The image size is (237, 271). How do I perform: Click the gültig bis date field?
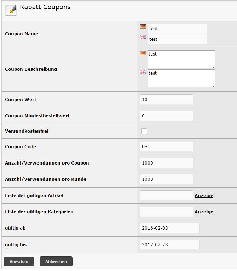click(170, 244)
